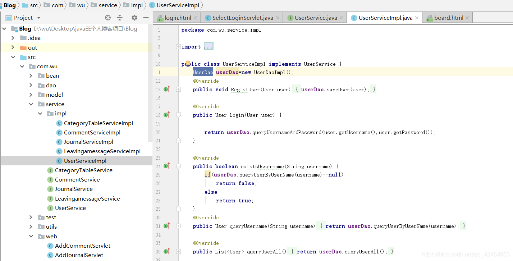Expand the model package
The width and height of the screenshot is (513, 261).
31,95
